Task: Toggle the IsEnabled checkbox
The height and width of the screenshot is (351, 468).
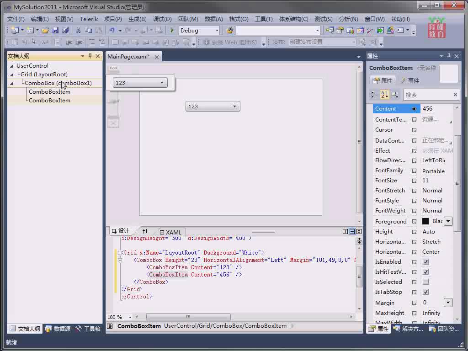Action: pyautogui.click(x=425, y=262)
